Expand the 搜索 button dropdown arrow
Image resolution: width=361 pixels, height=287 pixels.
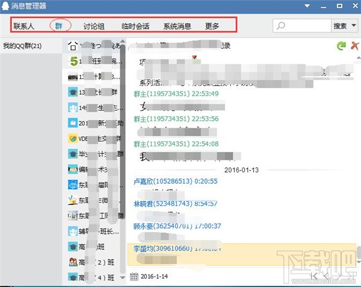pyautogui.click(x=354, y=25)
